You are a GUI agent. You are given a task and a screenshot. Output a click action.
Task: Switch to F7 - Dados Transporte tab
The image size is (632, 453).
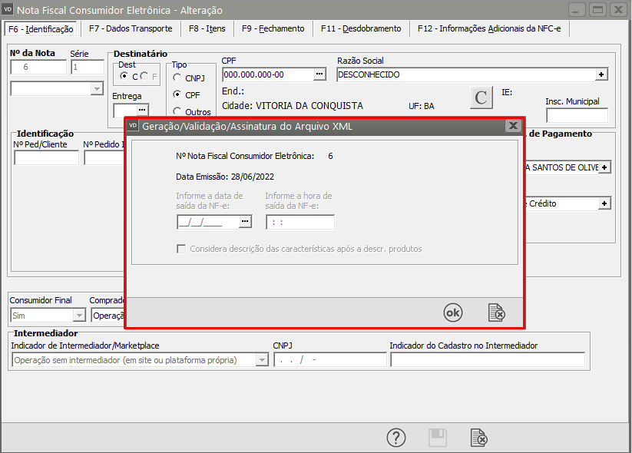coord(130,28)
